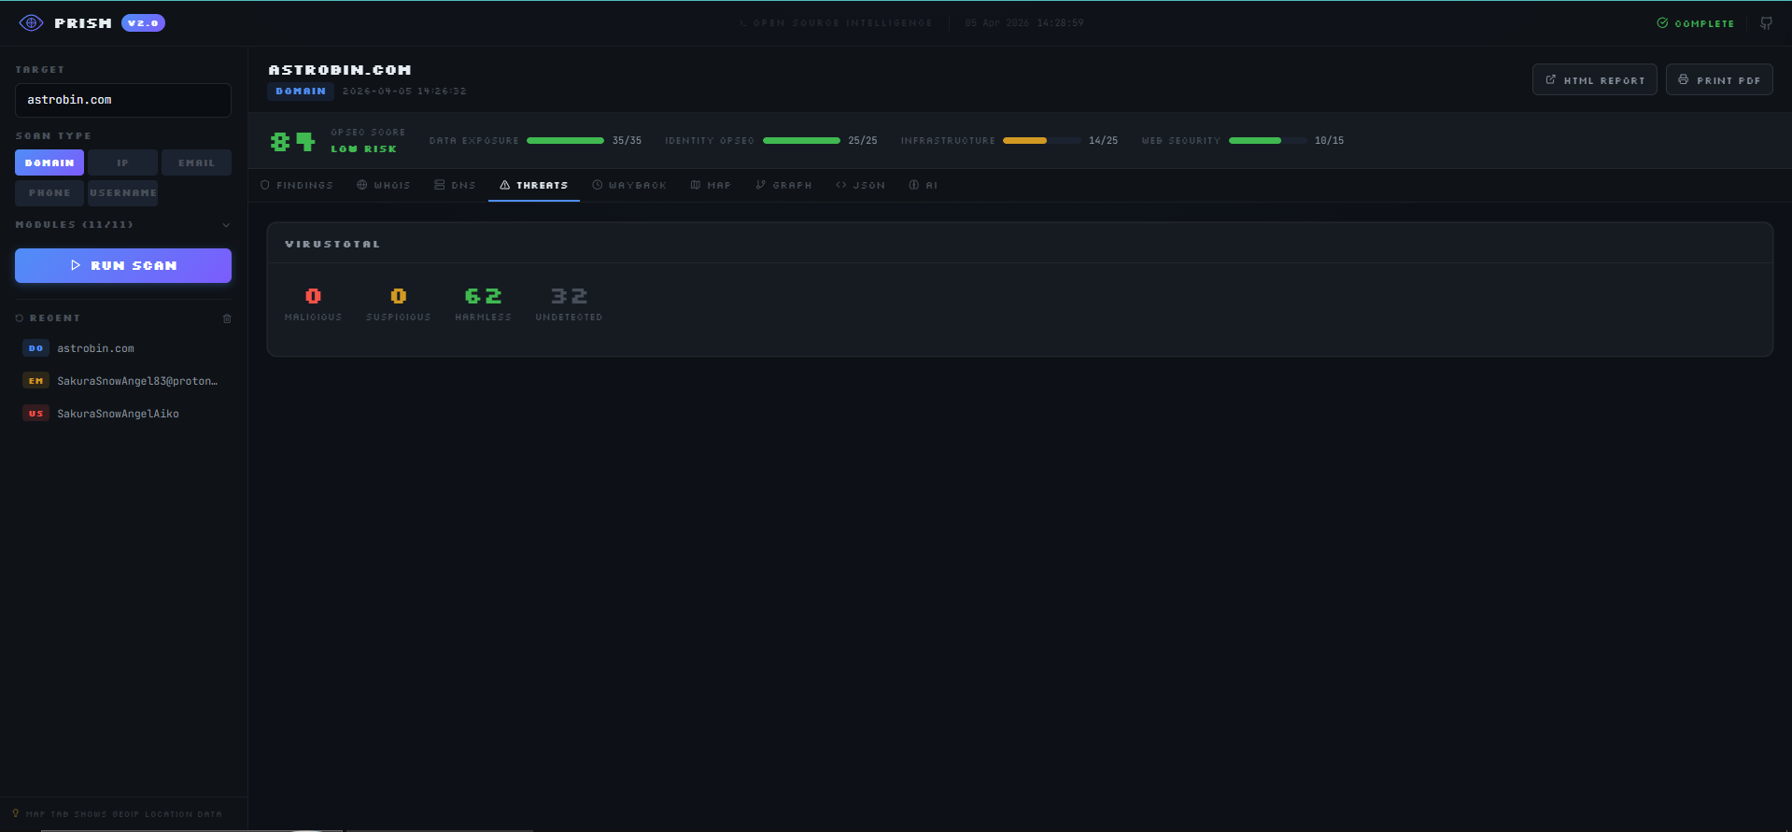Click the DOMAIN tag under the title

pyautogui.click(x=301, y=92)
